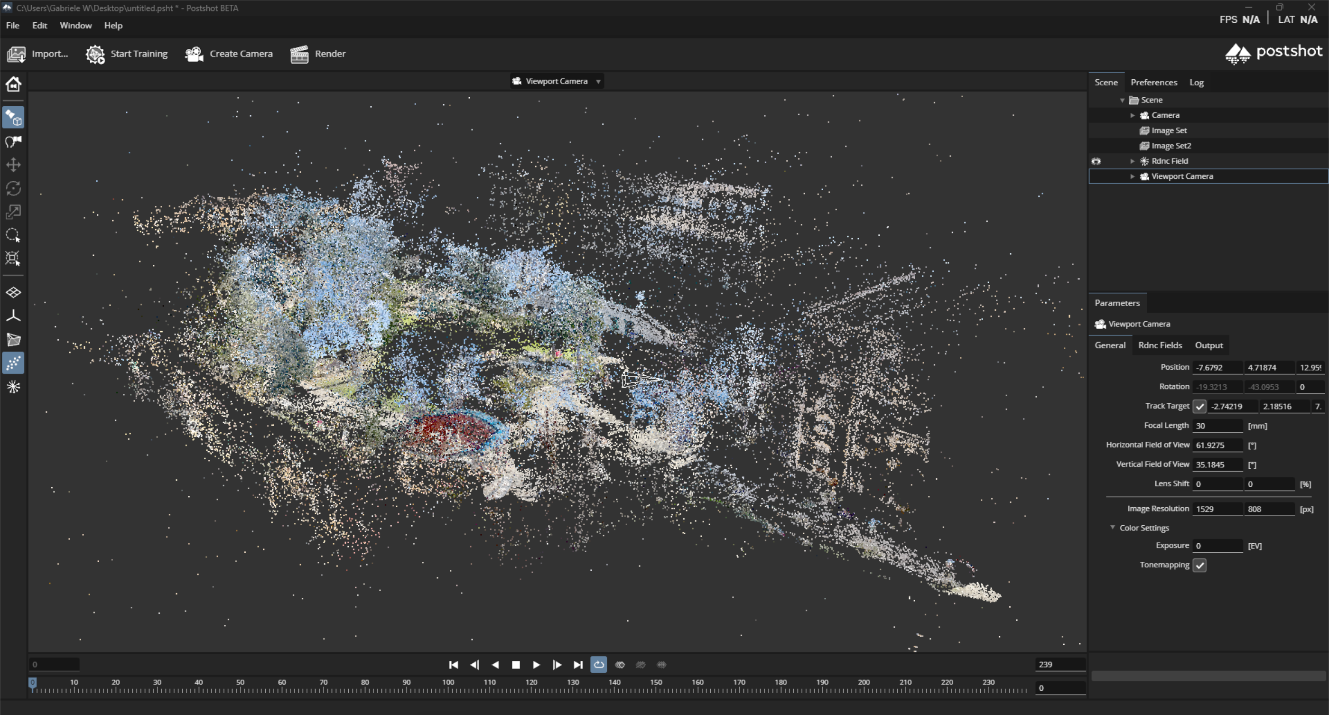Toggle loop playback
Viewport: 1329px width, 715px height.
click(x=599, y=664)
